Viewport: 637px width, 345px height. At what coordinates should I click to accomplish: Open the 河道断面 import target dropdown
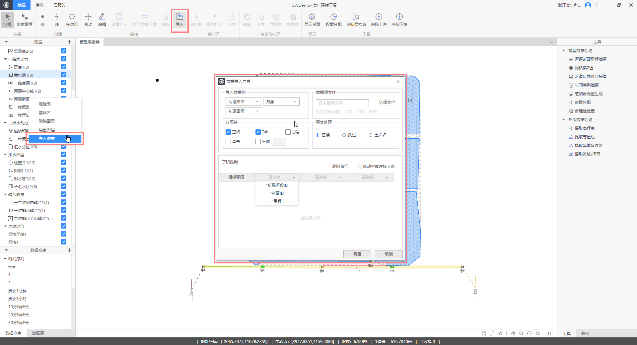pos(244,102)
